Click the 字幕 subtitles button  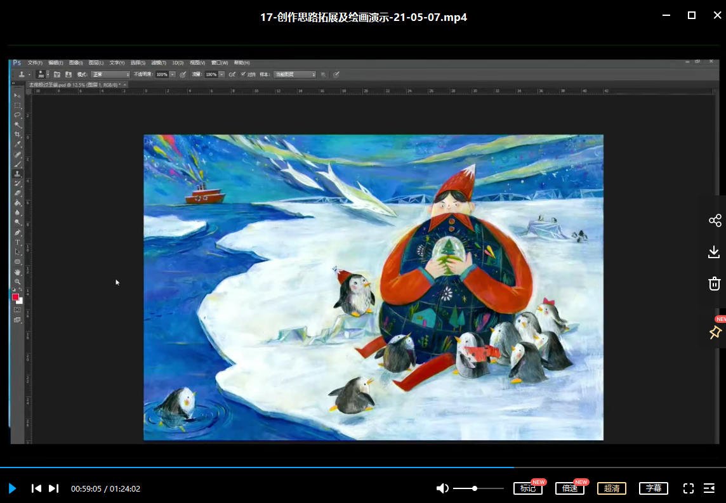pyautogui.click(x=653, y=488)
